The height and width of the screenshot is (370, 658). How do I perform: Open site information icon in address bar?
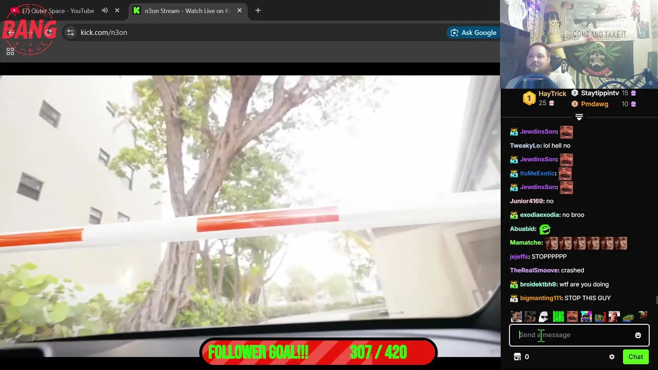click(x=70, y=32)
